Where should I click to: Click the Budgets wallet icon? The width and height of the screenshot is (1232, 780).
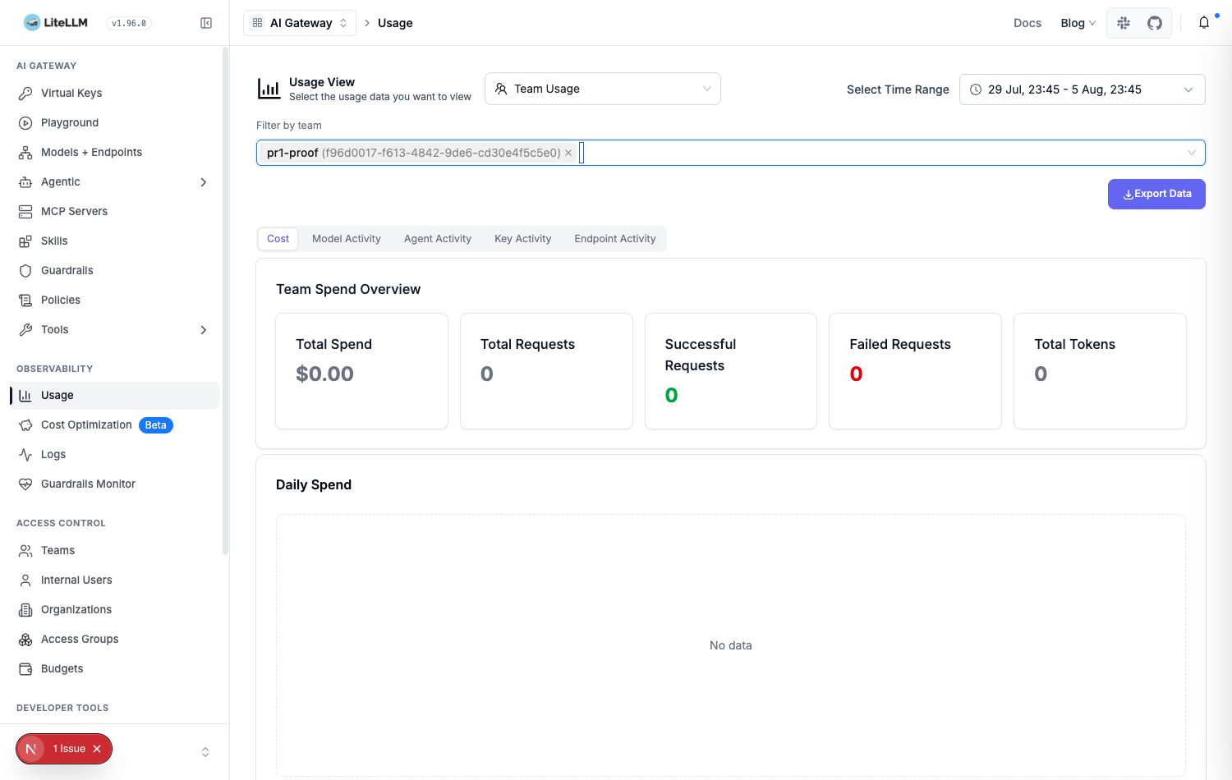(x=25, y=669)
